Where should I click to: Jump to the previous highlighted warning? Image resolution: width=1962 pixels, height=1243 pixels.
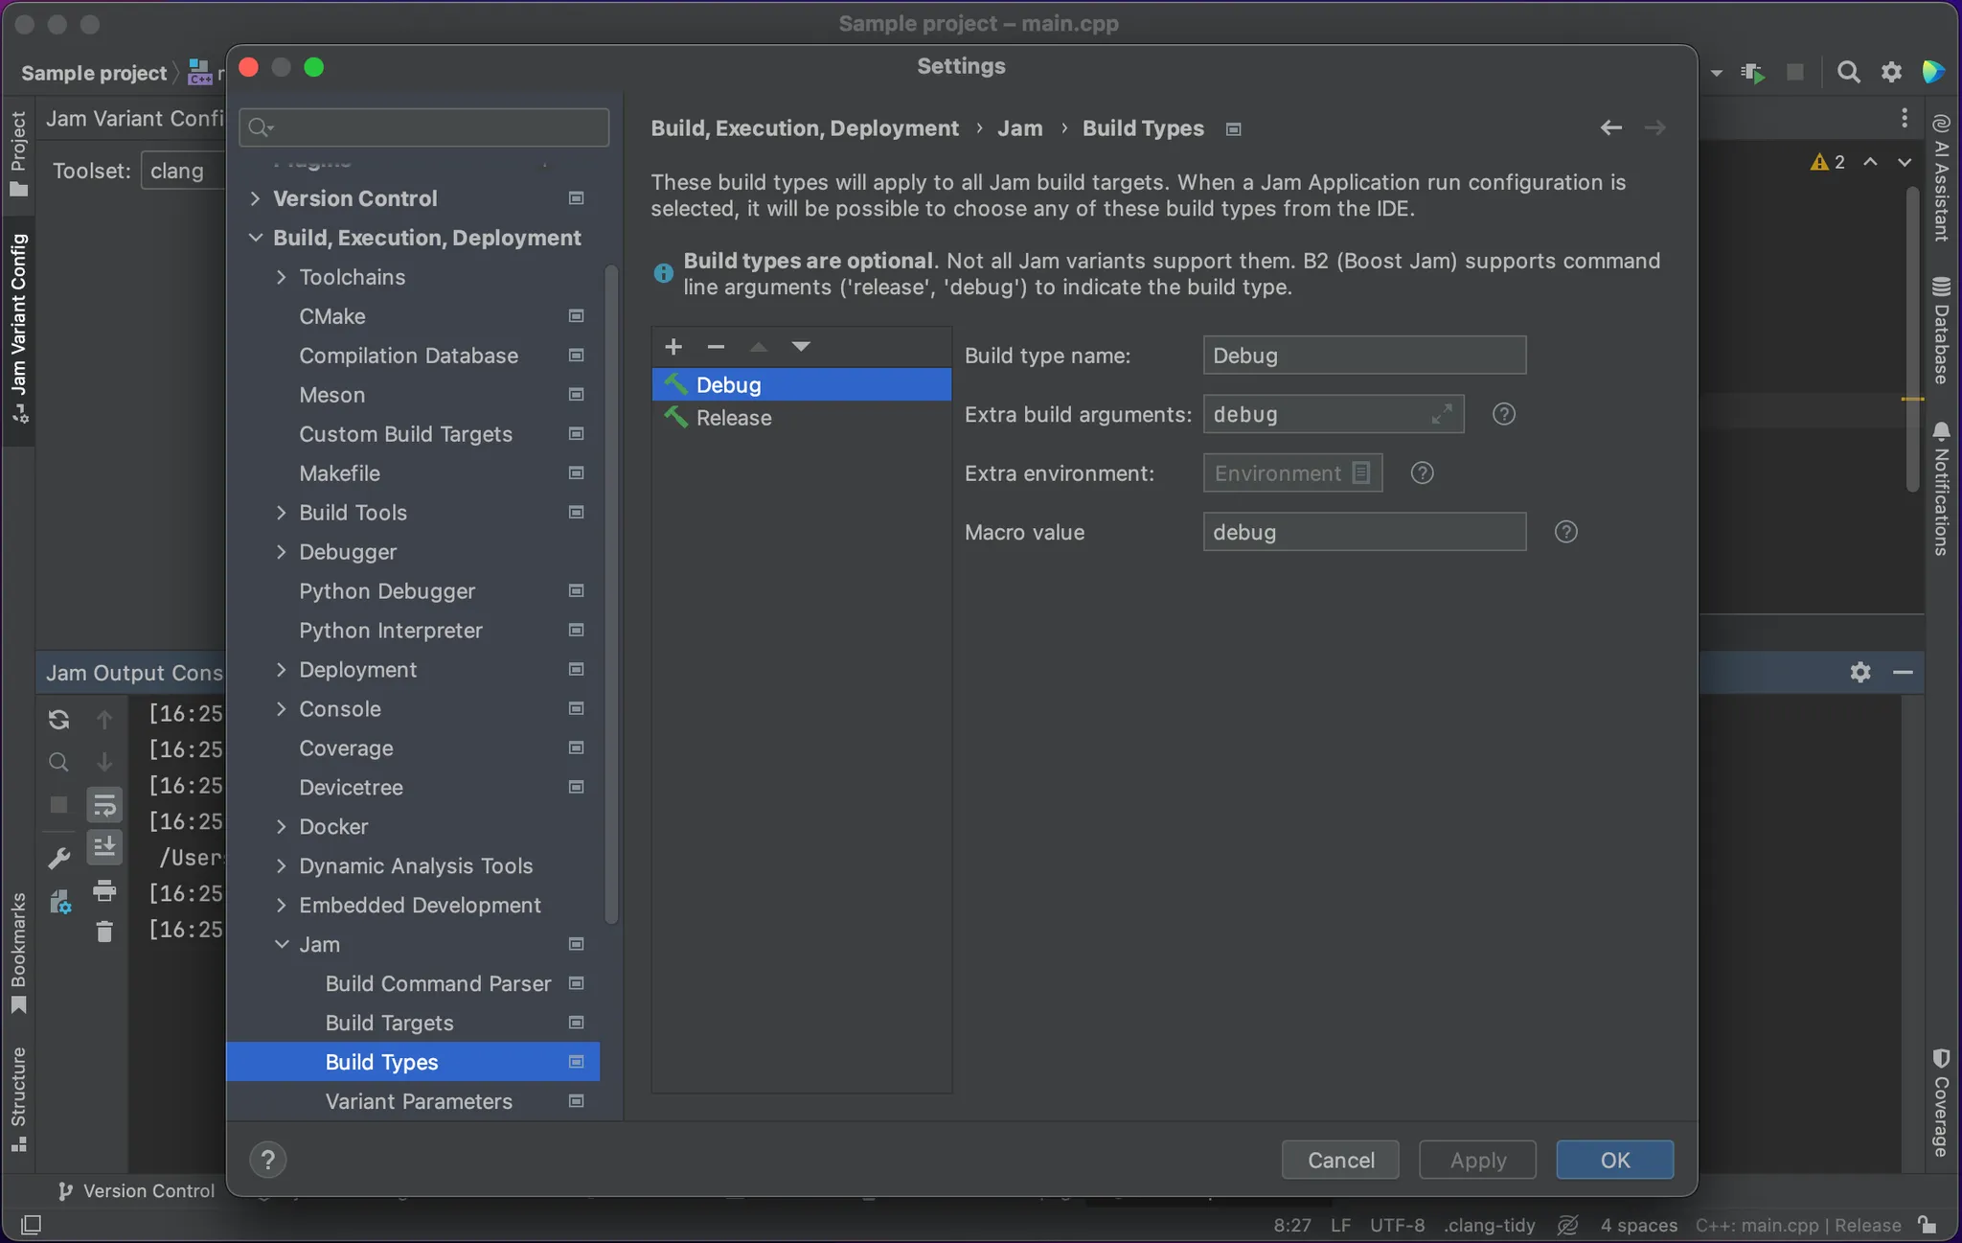(x=1870, y=163)
